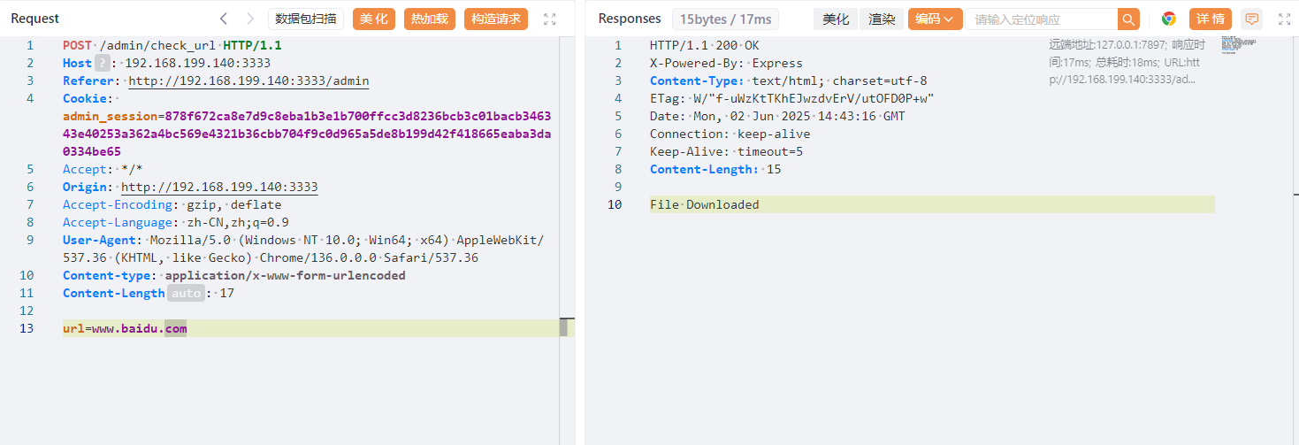Viewport: 1299px width, 445px height.
Task: Open response in Chrome browser
Action: point(1169,19)
